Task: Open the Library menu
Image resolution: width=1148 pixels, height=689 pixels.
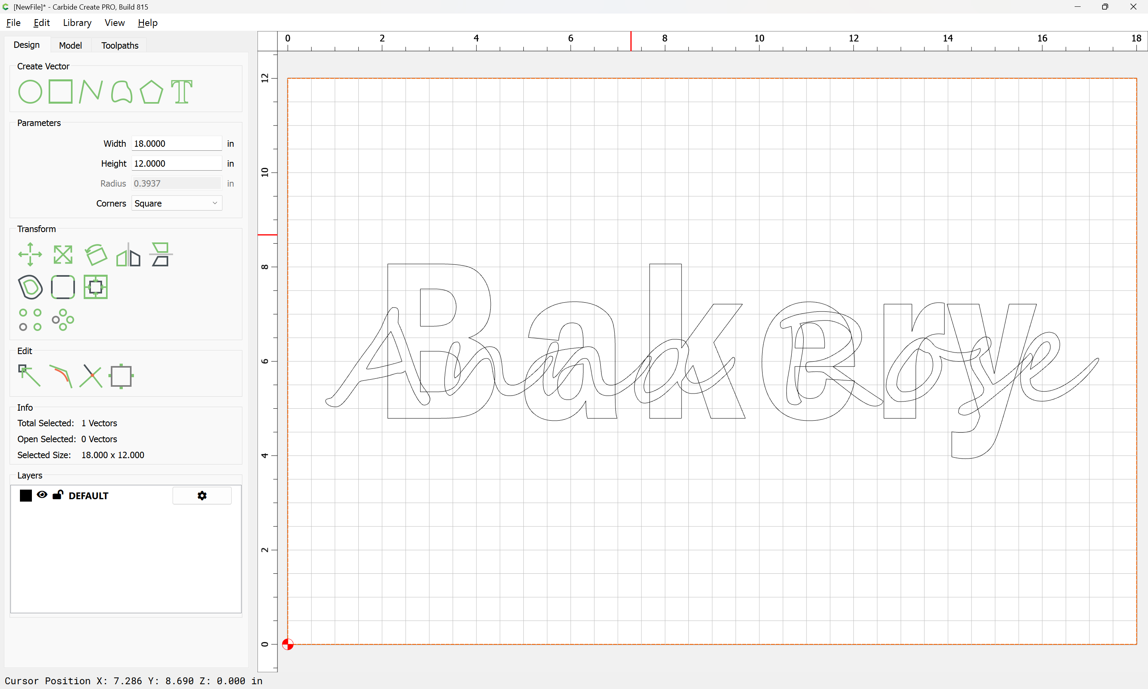Action: coord(77,23)
